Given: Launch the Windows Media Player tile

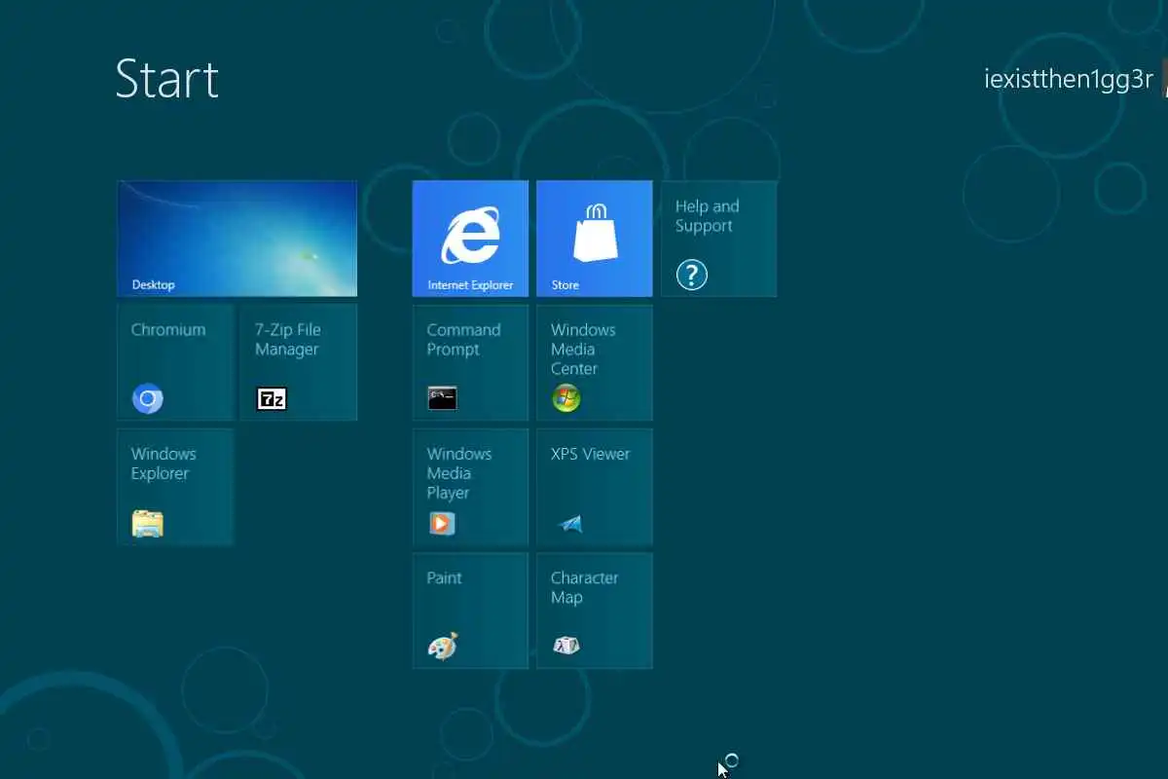Looking at the screenshot, I should point(470,487).
